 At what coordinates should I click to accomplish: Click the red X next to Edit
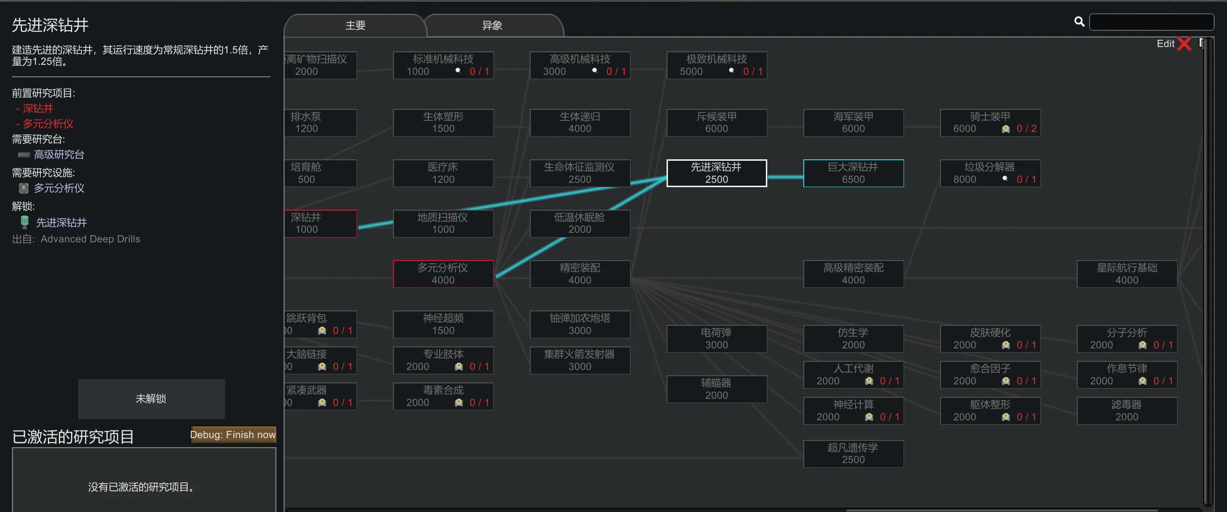[1184, 44]
